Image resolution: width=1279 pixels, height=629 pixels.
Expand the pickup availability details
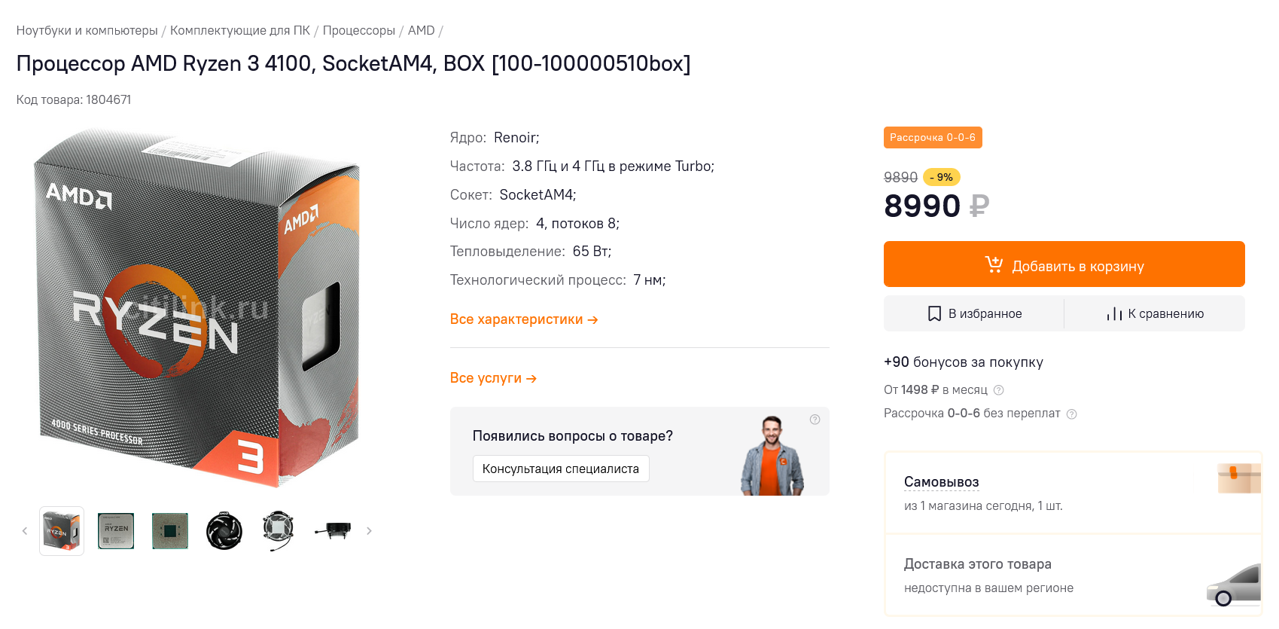941,482
